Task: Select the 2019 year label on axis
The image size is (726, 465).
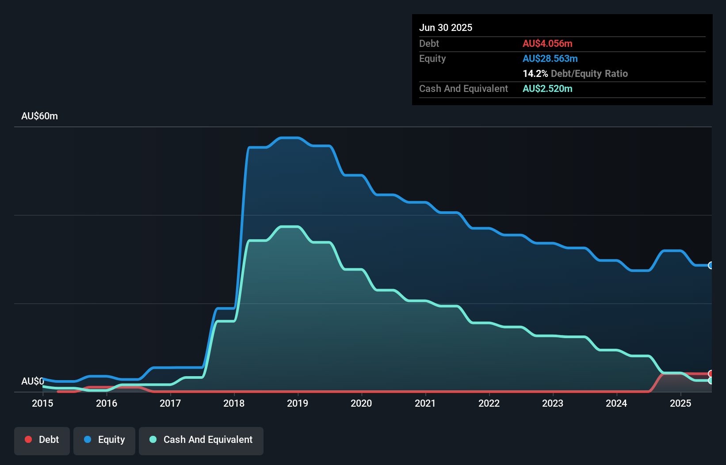Action: (298, 403)
